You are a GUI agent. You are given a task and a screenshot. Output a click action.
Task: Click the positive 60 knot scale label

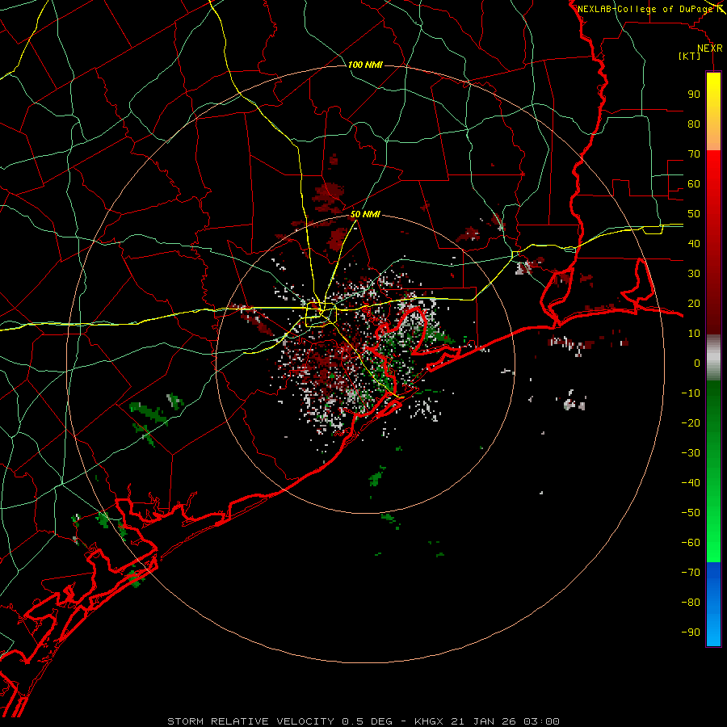694,184
